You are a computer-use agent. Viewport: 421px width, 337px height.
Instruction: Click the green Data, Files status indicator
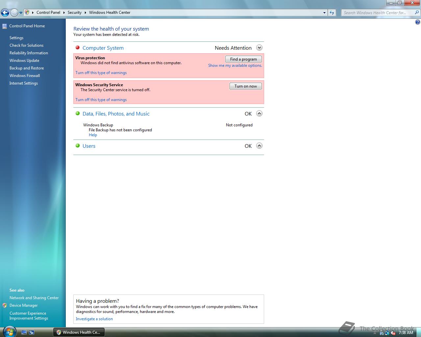click(78, 114)
